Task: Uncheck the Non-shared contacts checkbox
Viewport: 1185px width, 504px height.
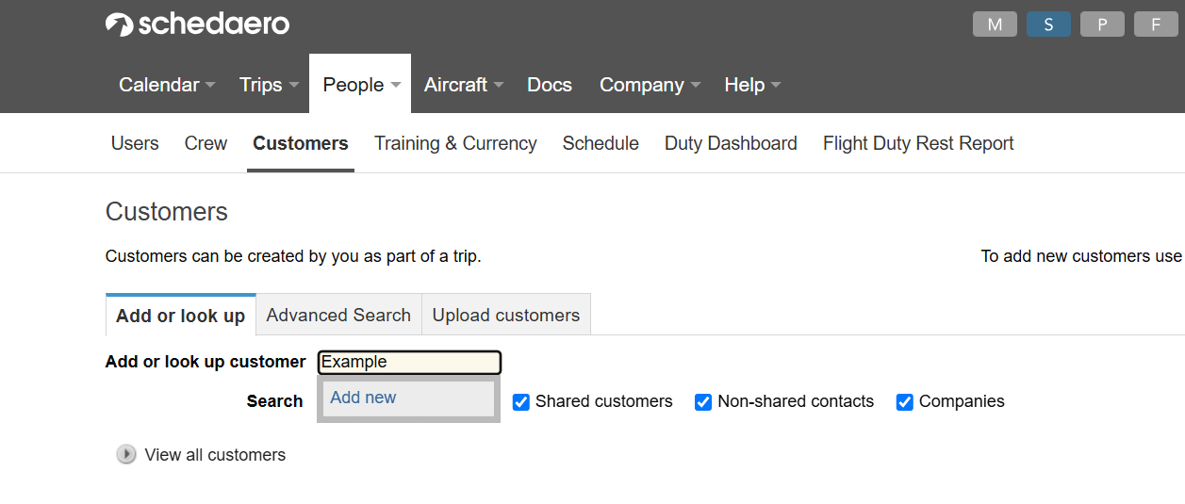Action: tap(703, 402)
